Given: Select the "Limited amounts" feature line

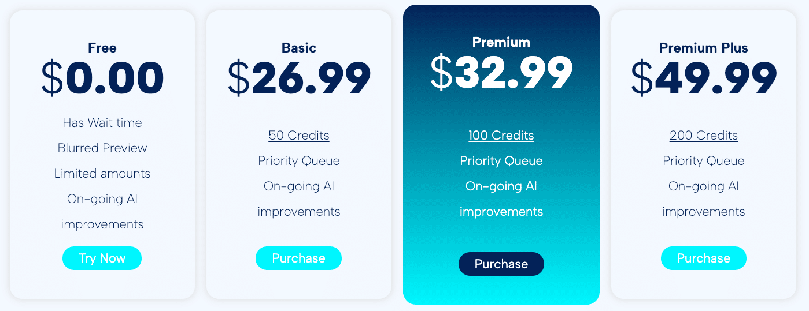Looking at the screenshot, I should [102, 174].
